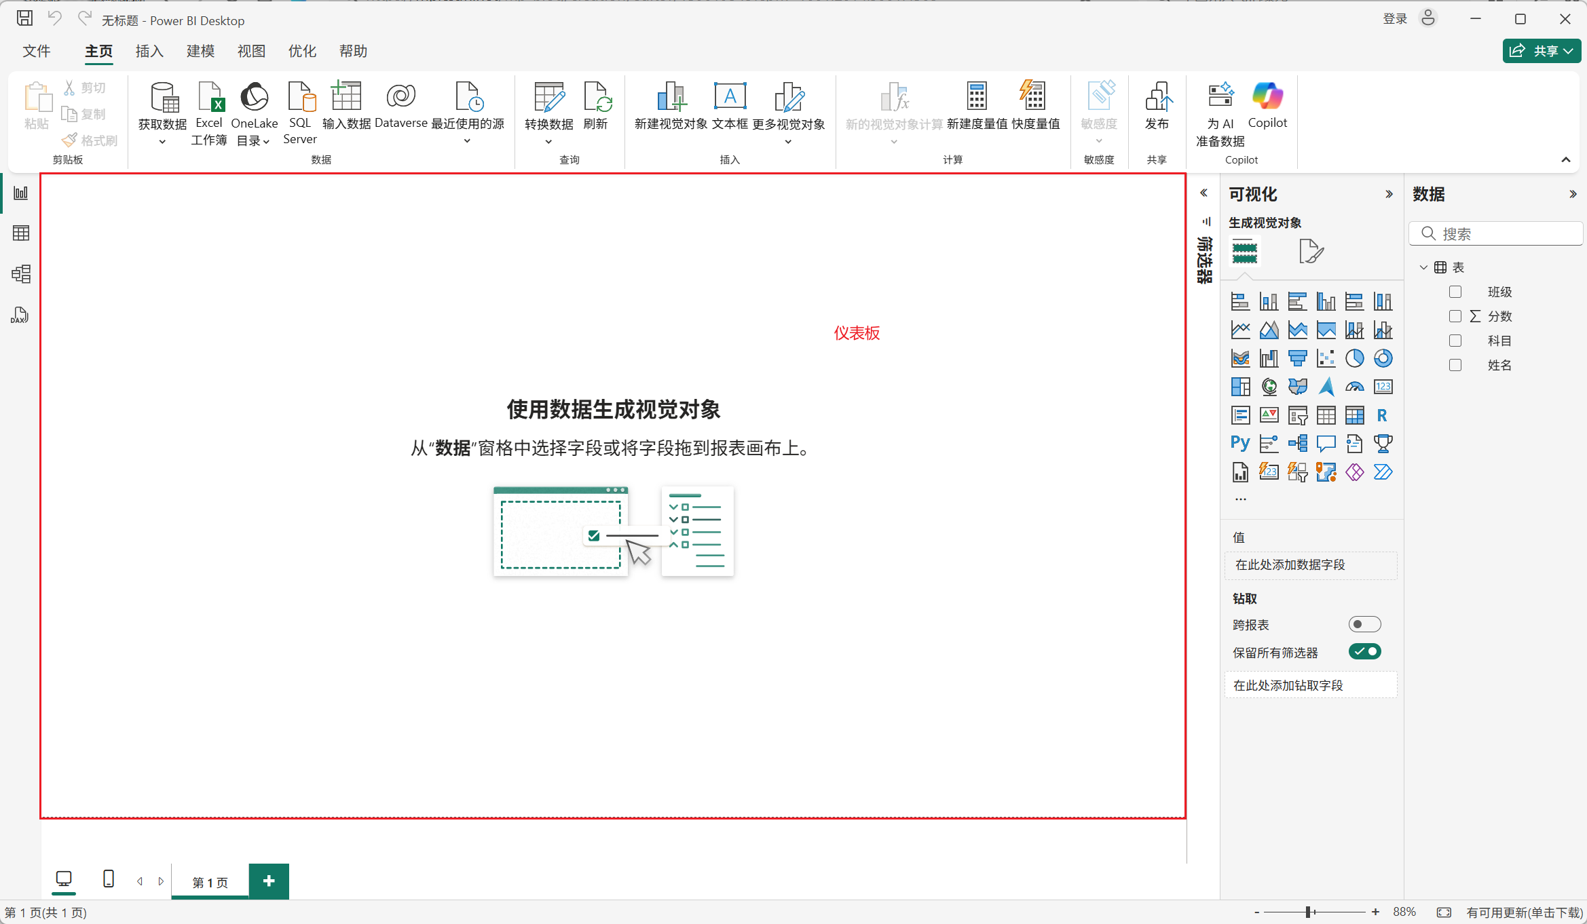Check the 班级 field checkbox
This screenshot has width=1587, height=924.
(x=1455, y=292)
